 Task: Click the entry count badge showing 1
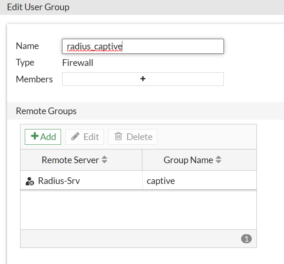pos(246,239)
